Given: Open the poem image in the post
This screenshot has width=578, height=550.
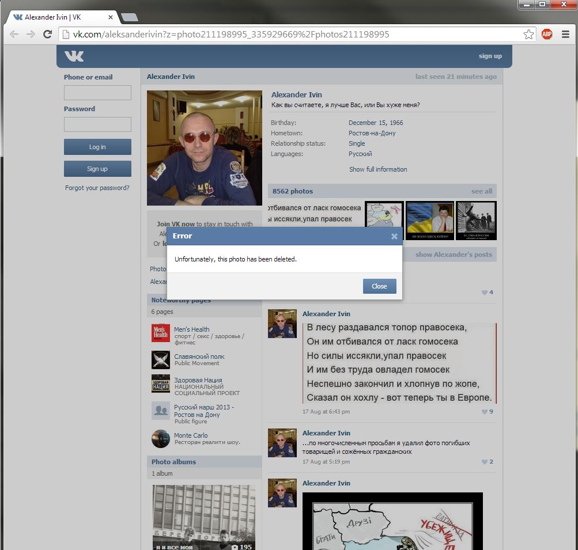Looking at the screenshot, I should pos(399,363).
